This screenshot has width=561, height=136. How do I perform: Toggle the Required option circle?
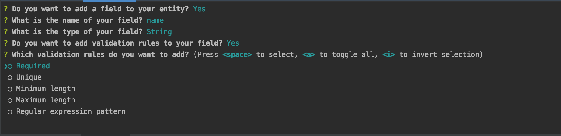10,67
